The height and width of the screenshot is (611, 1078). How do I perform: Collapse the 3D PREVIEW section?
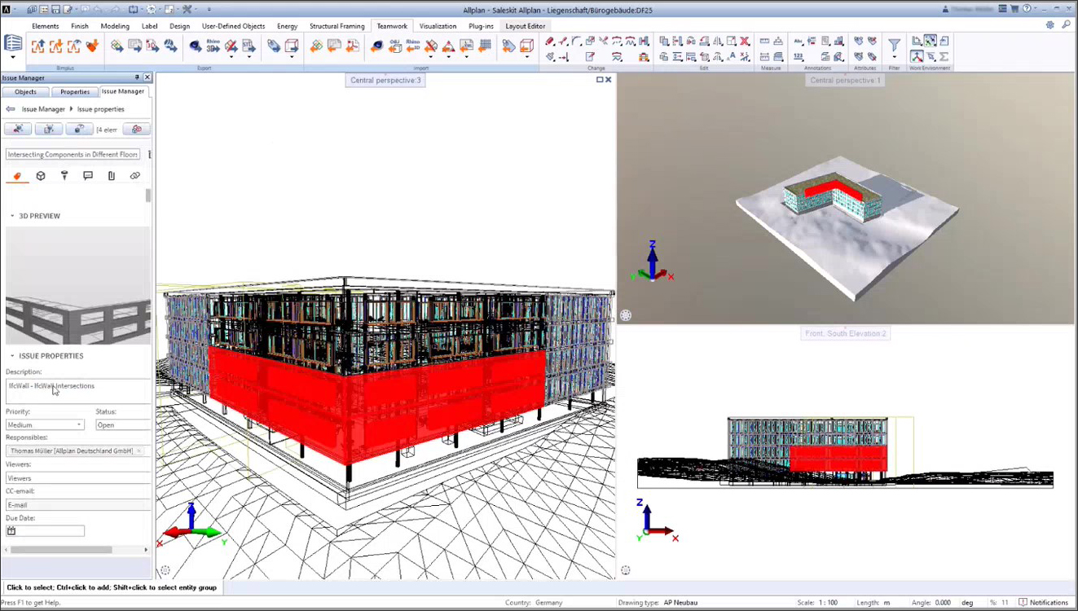click(12, 216)
